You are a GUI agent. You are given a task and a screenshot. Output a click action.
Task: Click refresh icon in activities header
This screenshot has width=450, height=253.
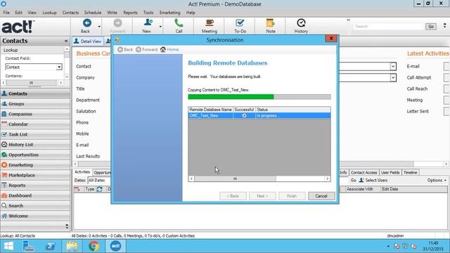coord(100,189)
